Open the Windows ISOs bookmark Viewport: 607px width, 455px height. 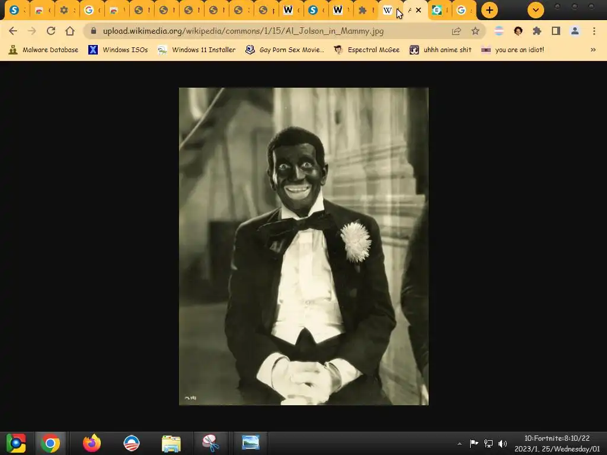click(x=118, y=50)
